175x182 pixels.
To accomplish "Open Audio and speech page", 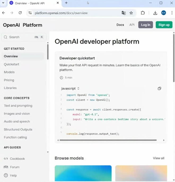I will pos(17,122).
